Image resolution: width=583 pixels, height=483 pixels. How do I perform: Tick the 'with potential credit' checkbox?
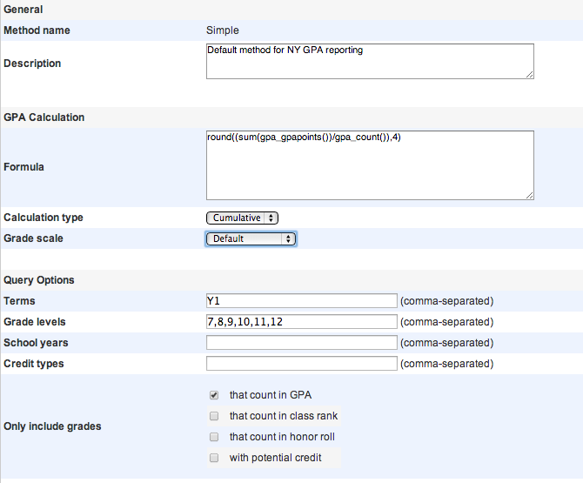tap(214, 458)
